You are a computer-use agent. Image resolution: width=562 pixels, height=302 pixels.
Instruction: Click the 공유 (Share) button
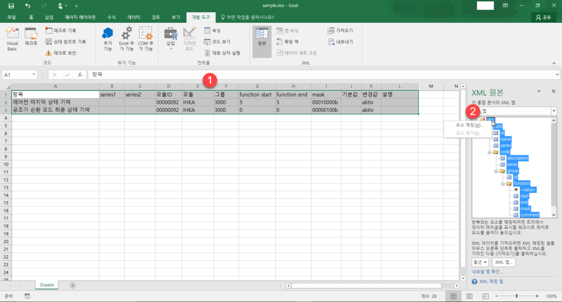click(543, 17)
